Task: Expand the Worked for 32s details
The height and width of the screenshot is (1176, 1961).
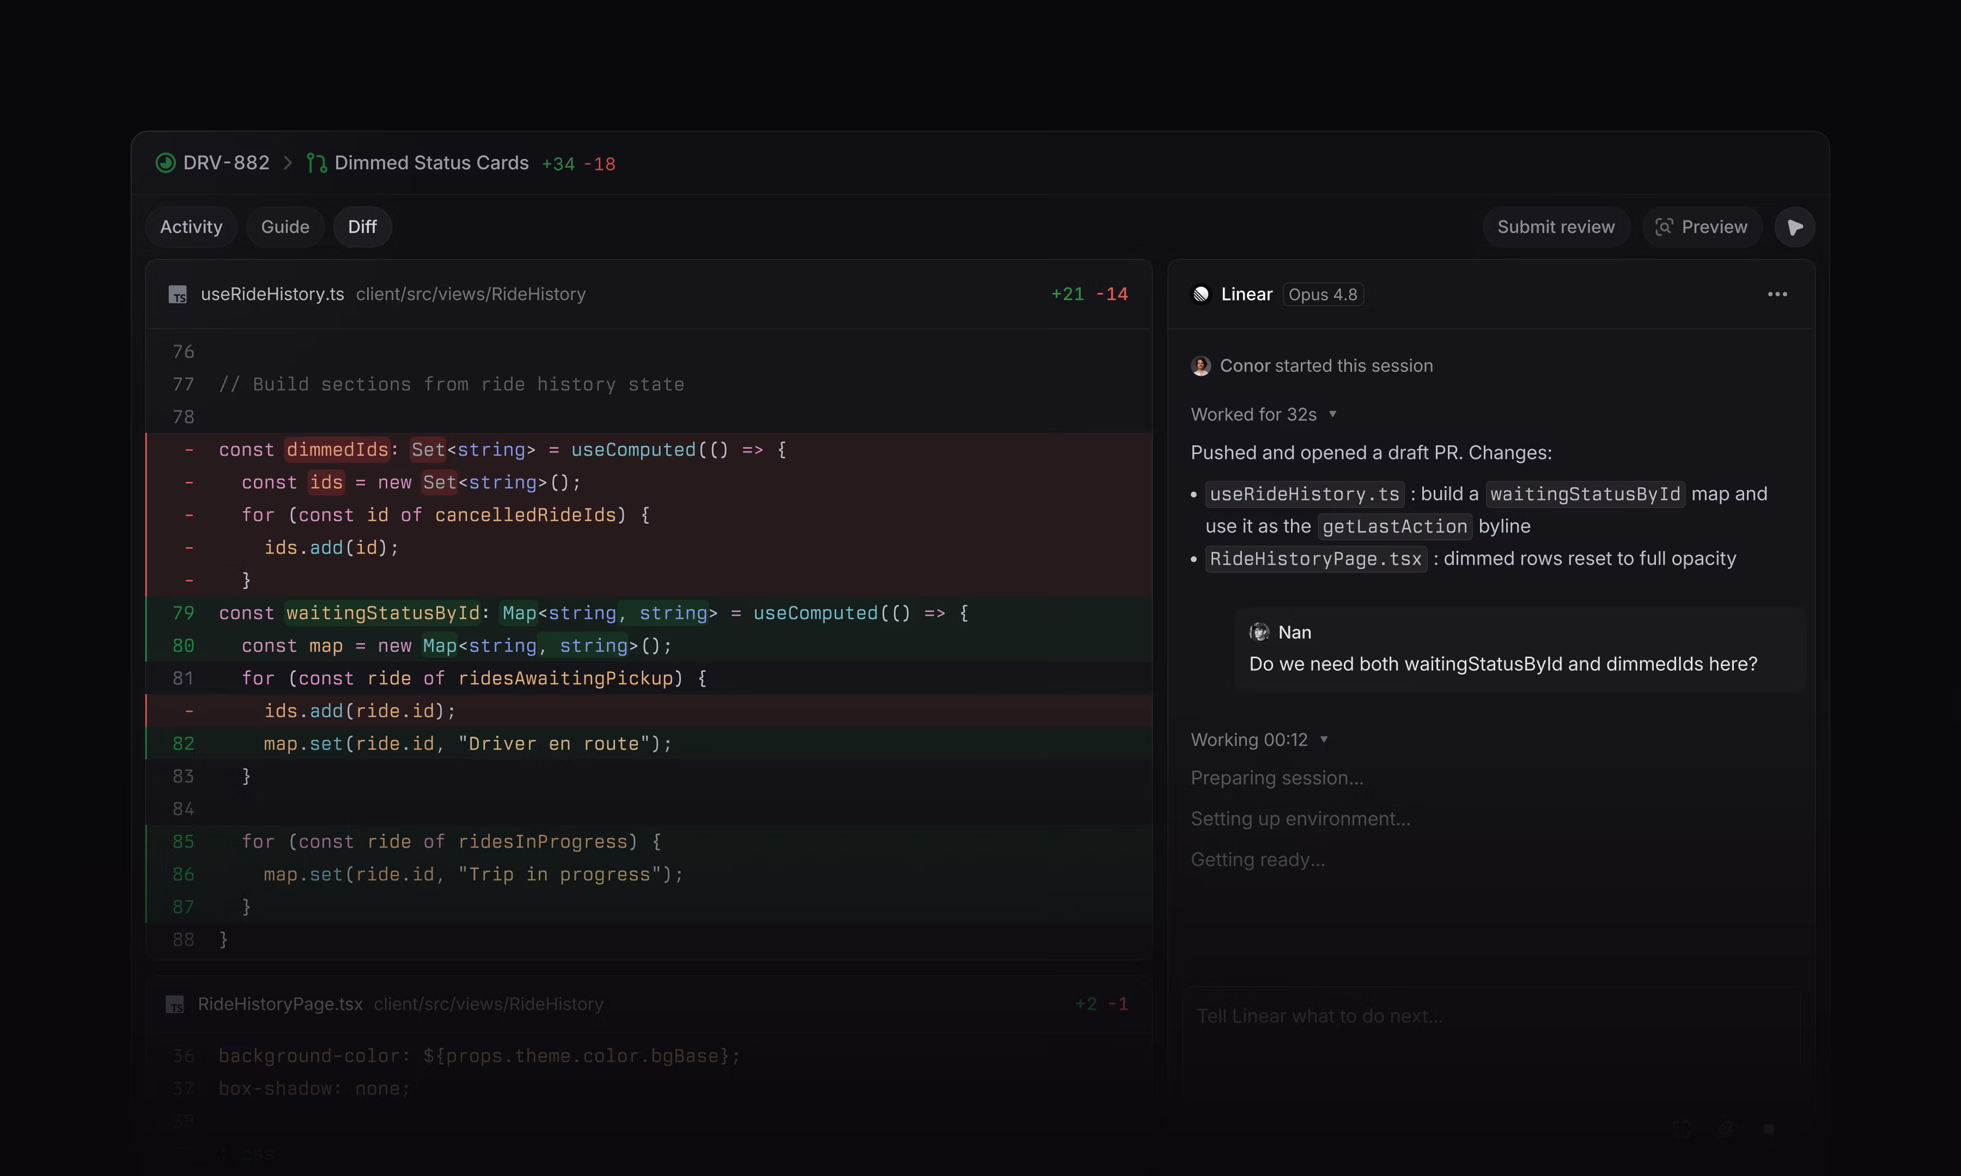Action: [1263, 414]
